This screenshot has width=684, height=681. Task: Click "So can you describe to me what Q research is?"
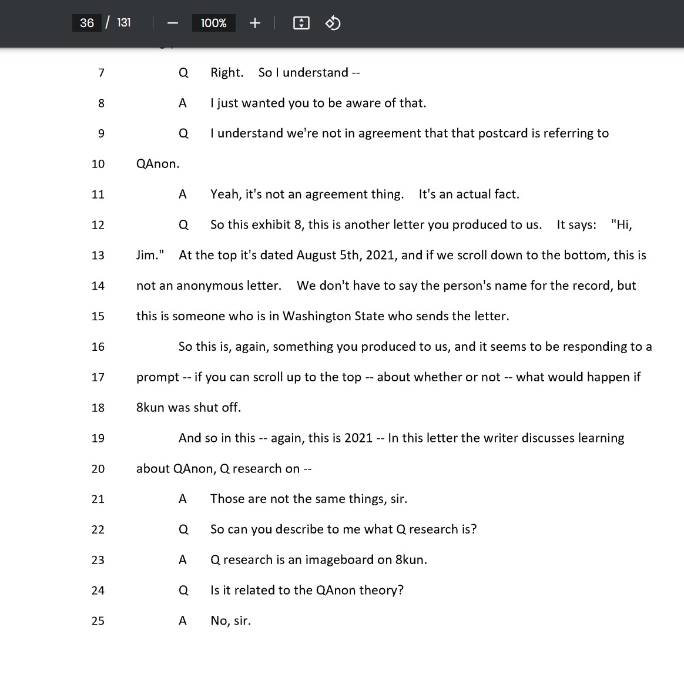(x=344, y=529)
